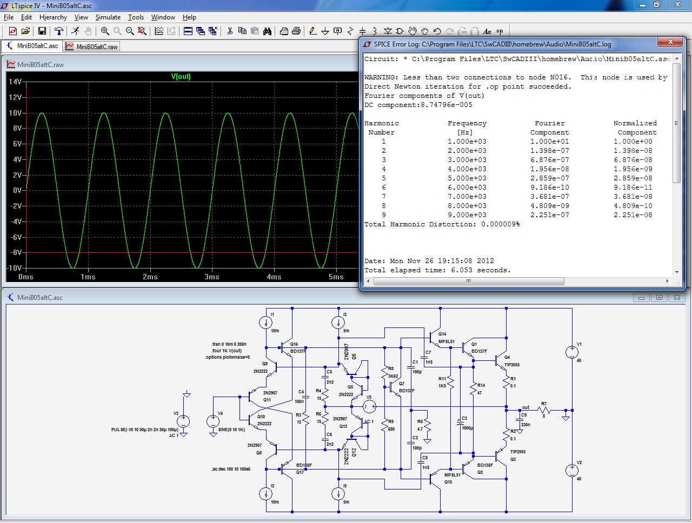The image size is (692, 523).
Task: Place a diode component
Action: point(388,31)
